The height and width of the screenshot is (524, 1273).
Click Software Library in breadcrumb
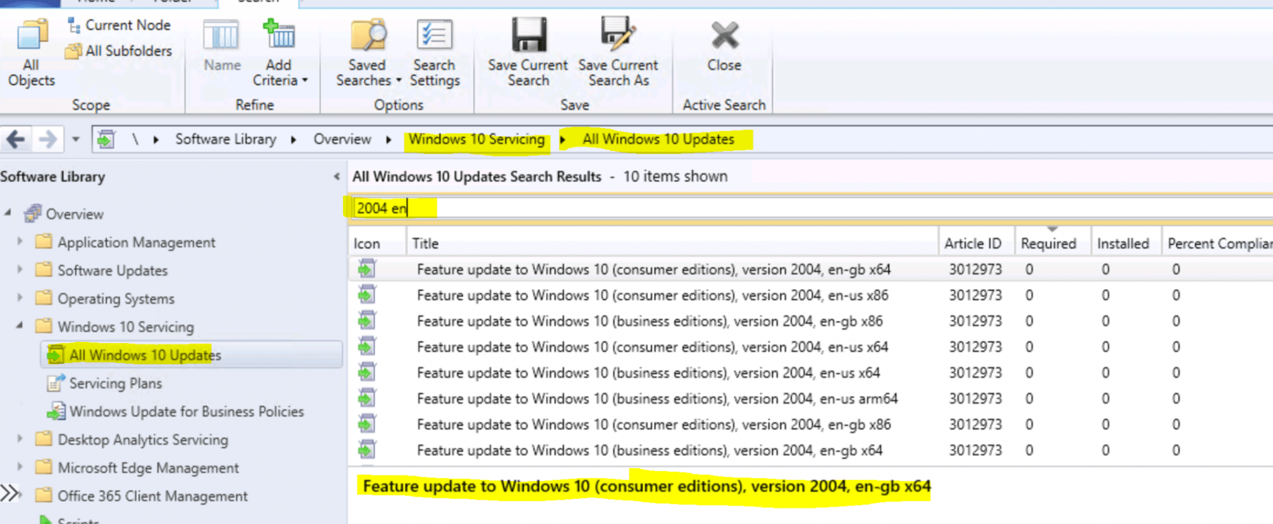[225, 139]
